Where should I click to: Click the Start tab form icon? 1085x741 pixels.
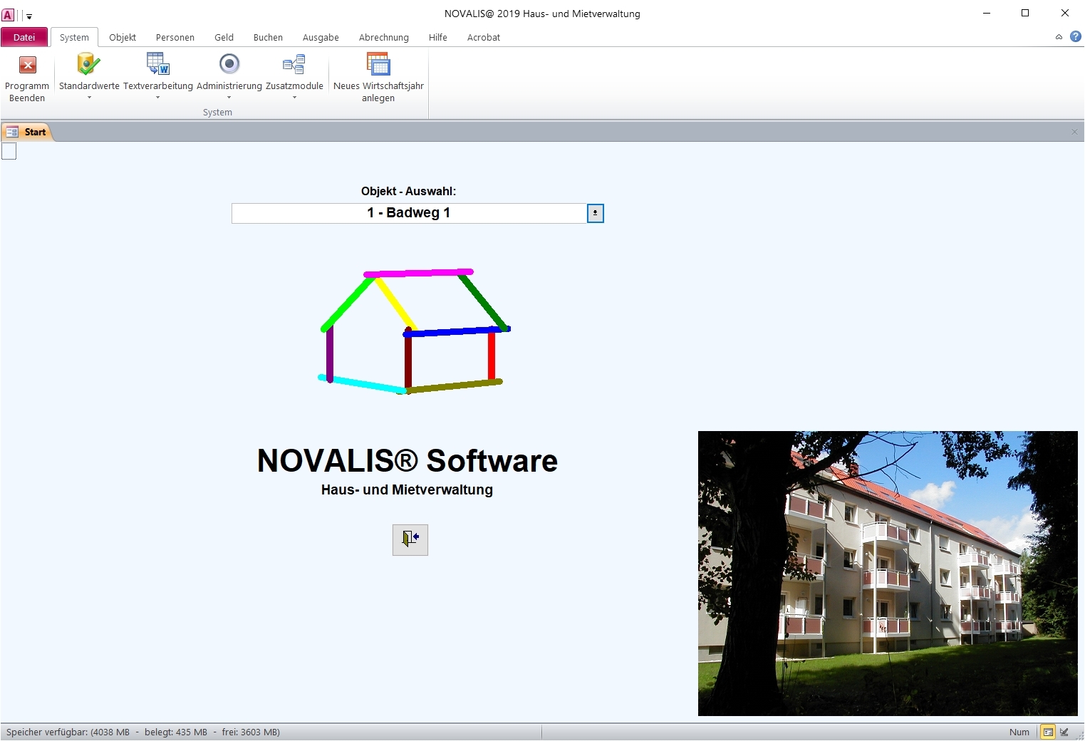pos(12,132)
